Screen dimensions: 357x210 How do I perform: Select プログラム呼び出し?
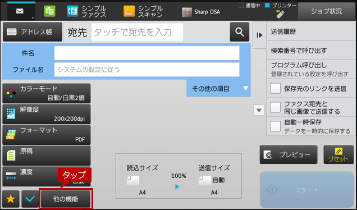click(311, 70)
